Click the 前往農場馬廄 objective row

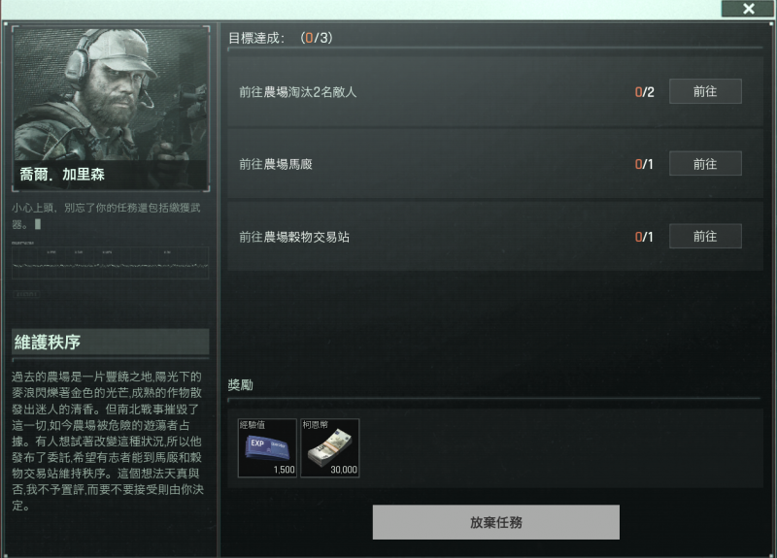point(494,164)
